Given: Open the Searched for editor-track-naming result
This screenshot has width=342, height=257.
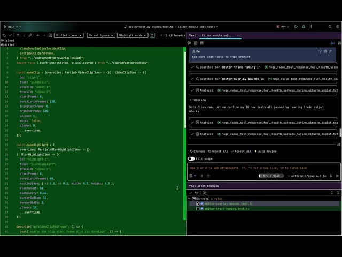Looking at the screenshot, I should pos(263,67).
